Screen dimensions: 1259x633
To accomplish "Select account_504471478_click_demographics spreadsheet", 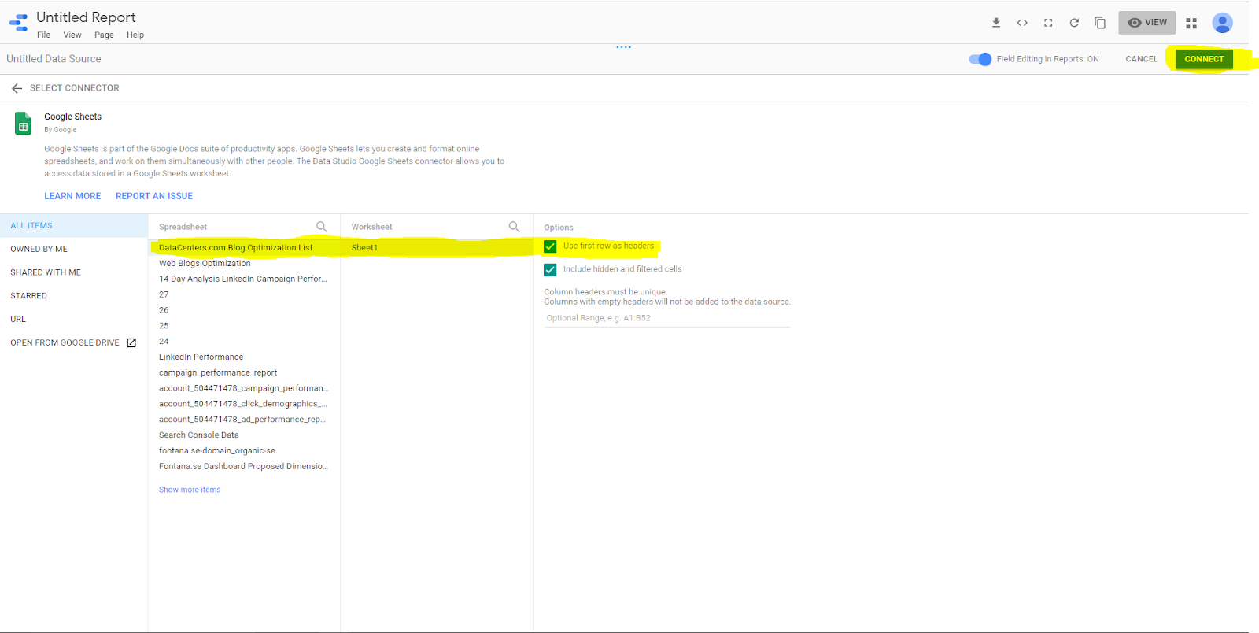I will (244, 404).
